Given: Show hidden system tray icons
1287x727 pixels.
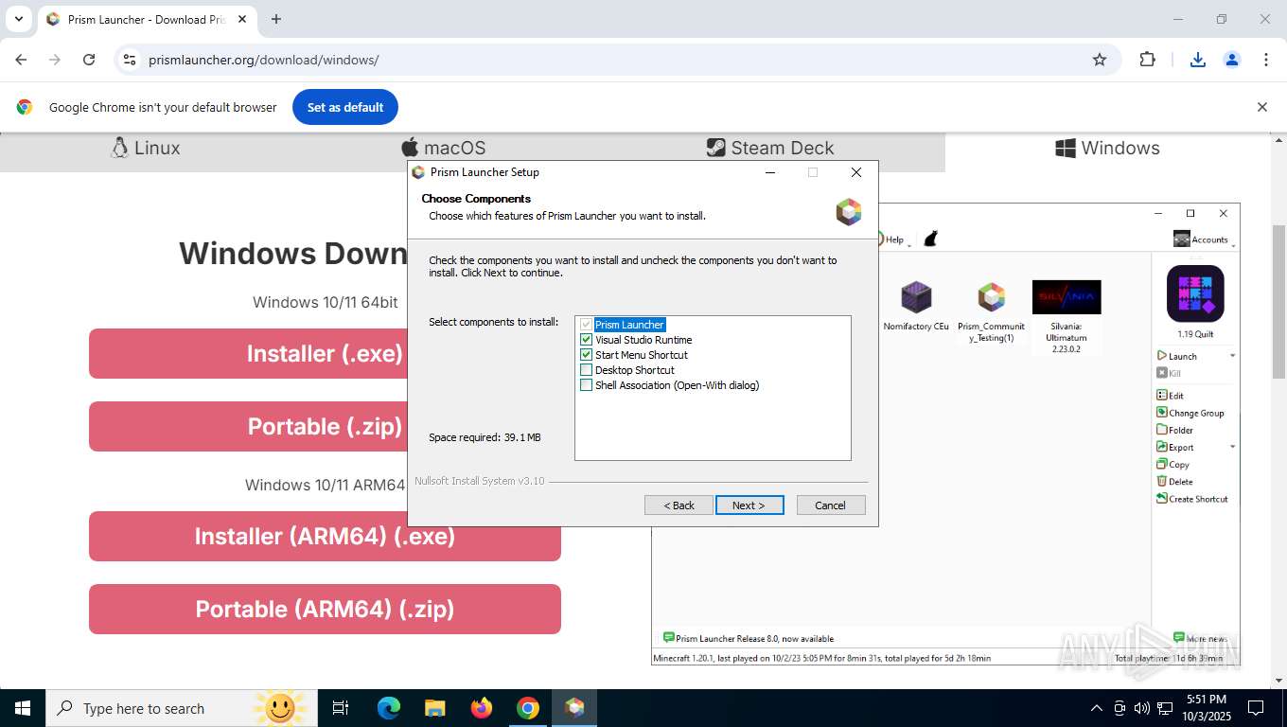Looking at the screenshot, I should [x=1097, y=708].
